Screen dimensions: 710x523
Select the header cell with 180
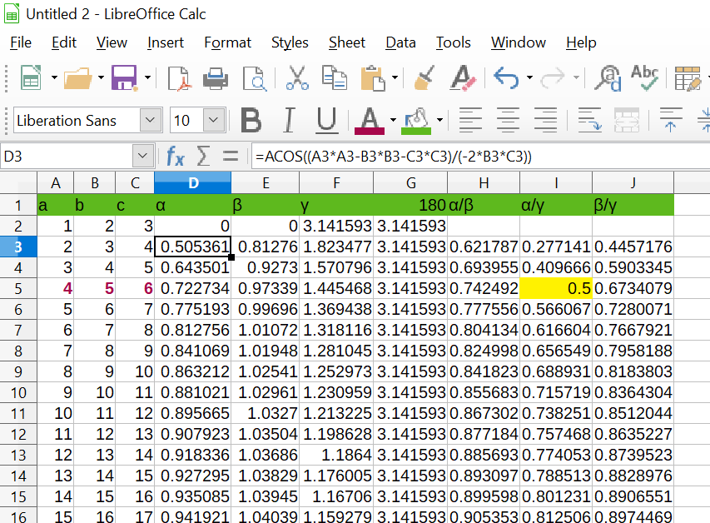pos(410,206)
